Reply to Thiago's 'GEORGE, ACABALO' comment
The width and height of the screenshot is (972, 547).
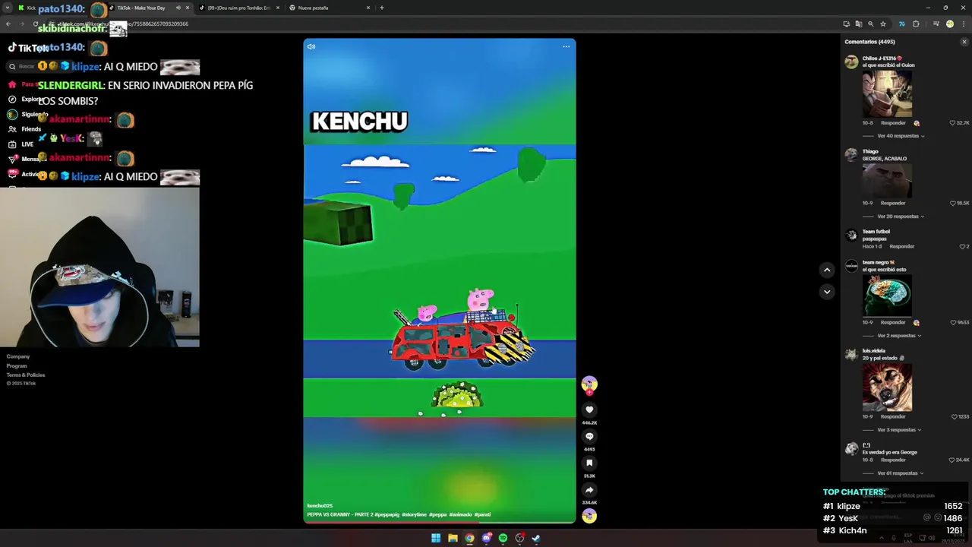pyautogui.click(x=893, y=204)
